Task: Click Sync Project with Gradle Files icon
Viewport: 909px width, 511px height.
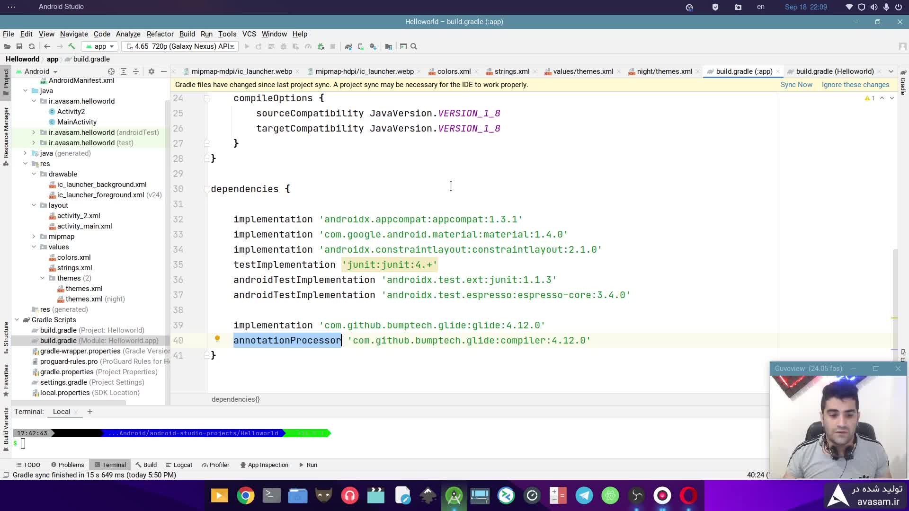Action: [348, 46]
